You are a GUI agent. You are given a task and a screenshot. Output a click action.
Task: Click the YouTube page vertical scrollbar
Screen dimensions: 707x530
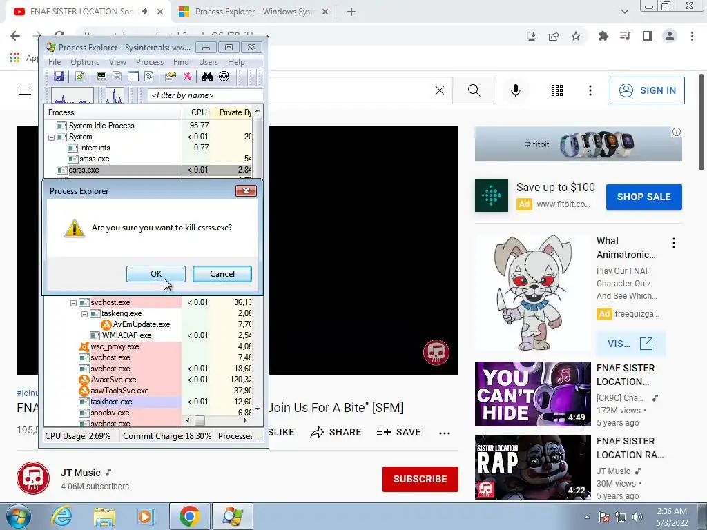701,123
